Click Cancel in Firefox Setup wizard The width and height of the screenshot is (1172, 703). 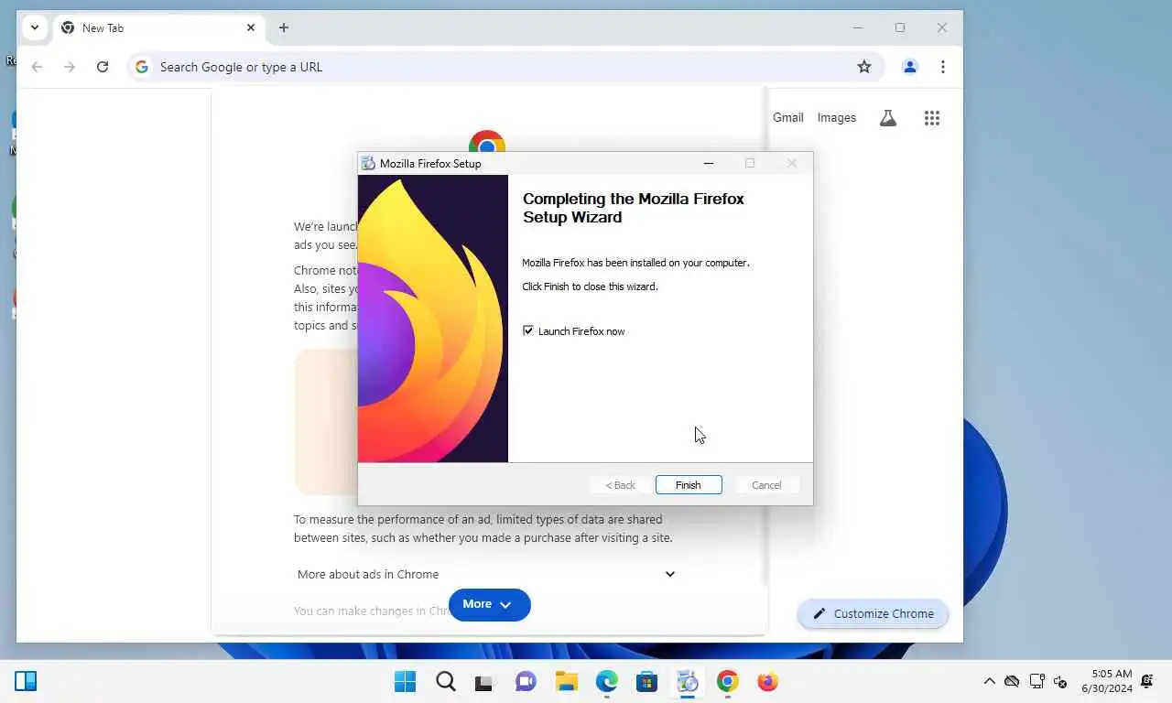[x=766, y=485]
